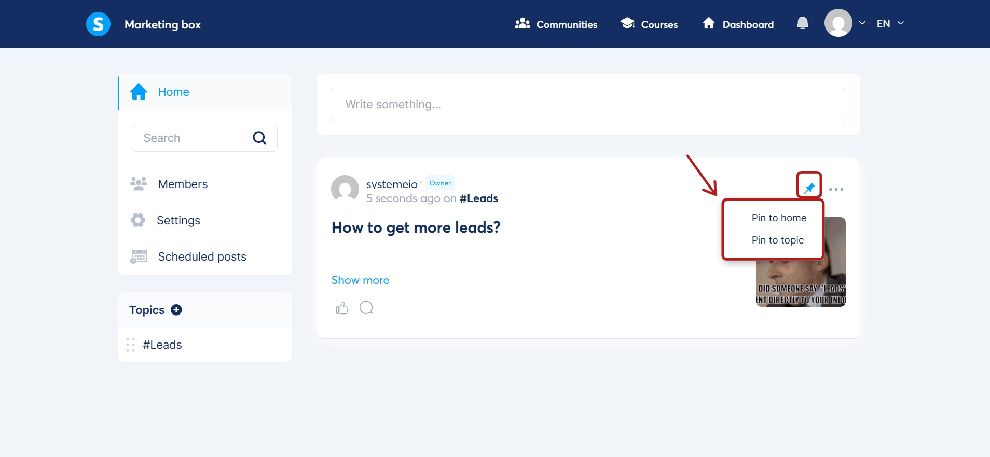Click the Settings gear icon

pyautogui.click(x=138, y=220)
